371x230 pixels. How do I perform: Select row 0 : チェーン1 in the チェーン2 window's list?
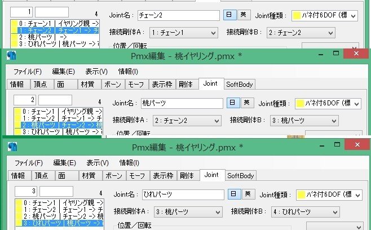pos(55,24)
